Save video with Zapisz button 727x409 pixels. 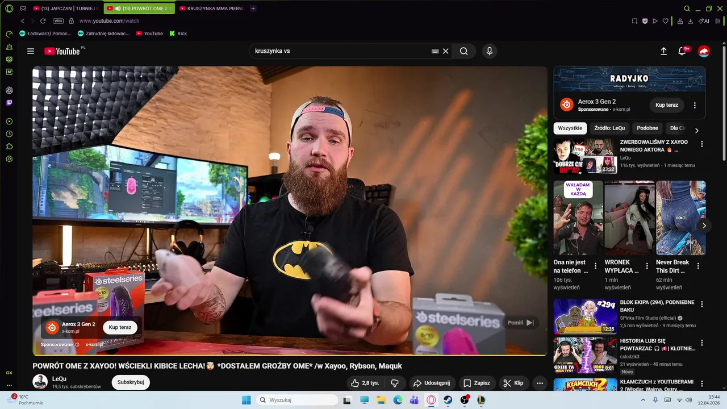[x=477, y=383]
